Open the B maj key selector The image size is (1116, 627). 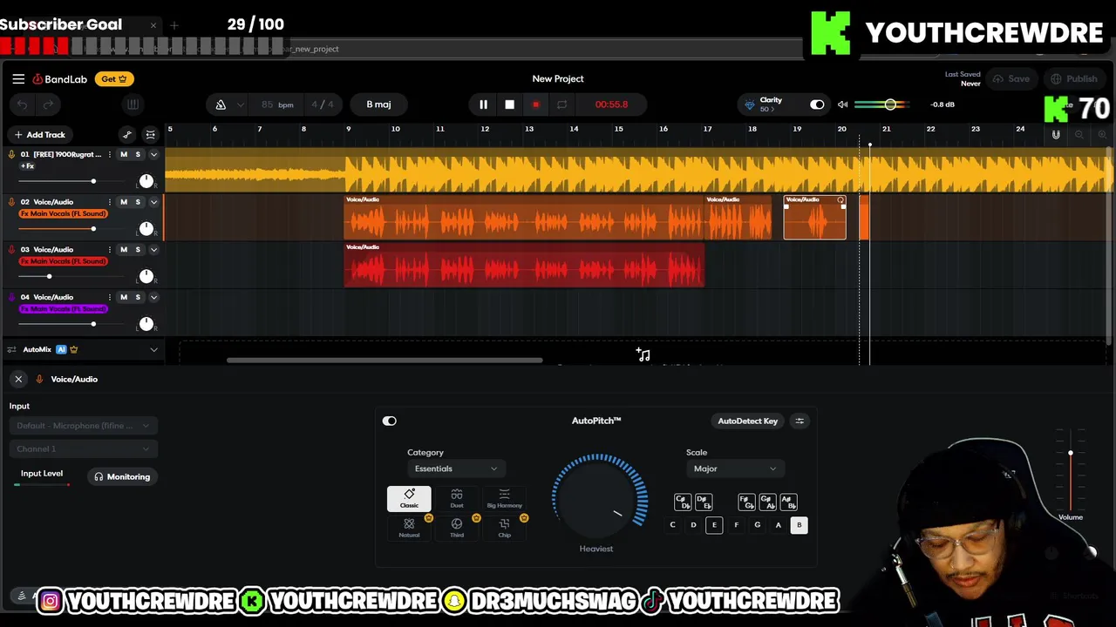click(378, 104)
